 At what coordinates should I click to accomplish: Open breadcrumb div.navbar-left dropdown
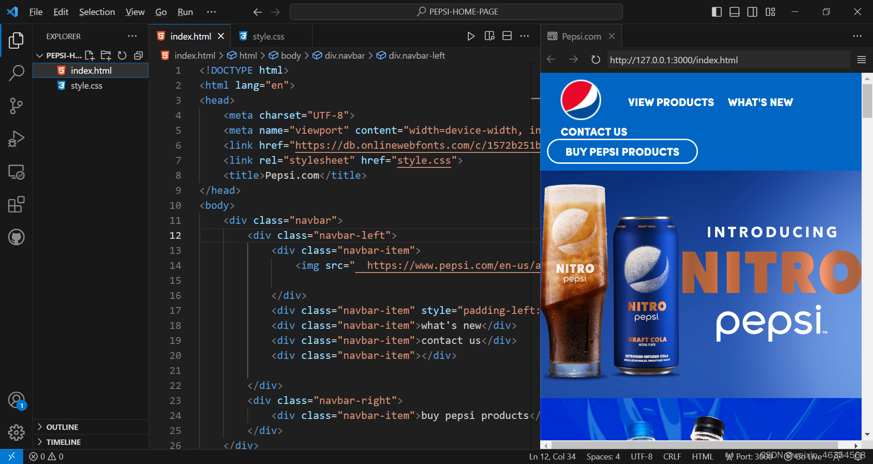tap(411, 55)
